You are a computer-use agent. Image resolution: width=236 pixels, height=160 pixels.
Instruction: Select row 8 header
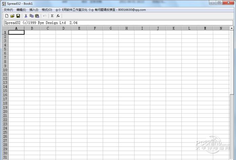coord(5,62)
